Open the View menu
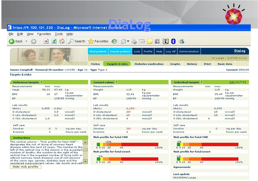Screen dimensions: 258x181 (30, 34)
